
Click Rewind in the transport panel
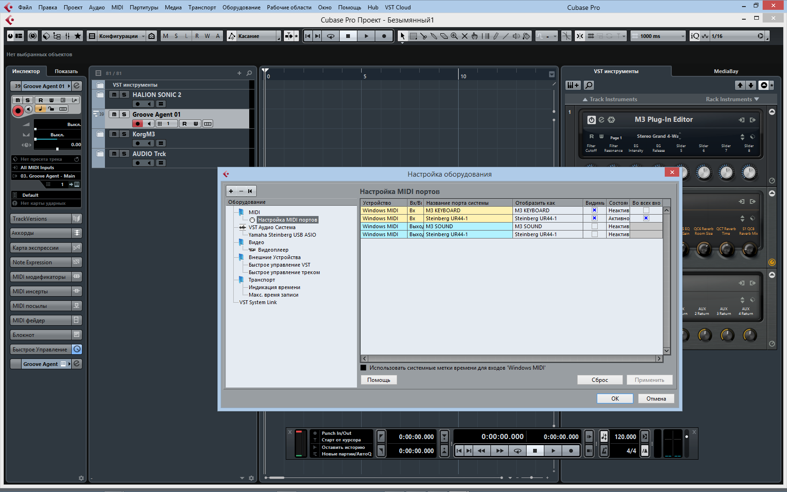point(482,451)
